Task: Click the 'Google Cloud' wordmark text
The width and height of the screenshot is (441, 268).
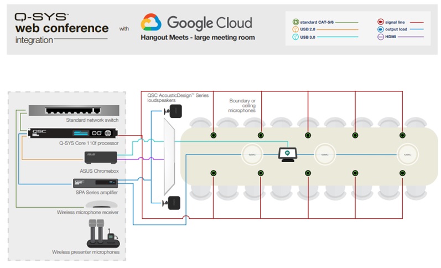Action: pos(210,23)
